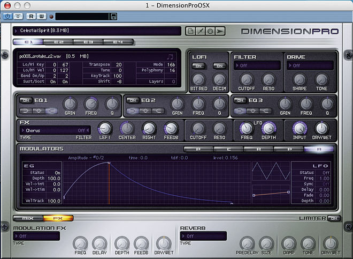
Task: Click the circle icon in program toolbar
Action: tap(210, 31)
